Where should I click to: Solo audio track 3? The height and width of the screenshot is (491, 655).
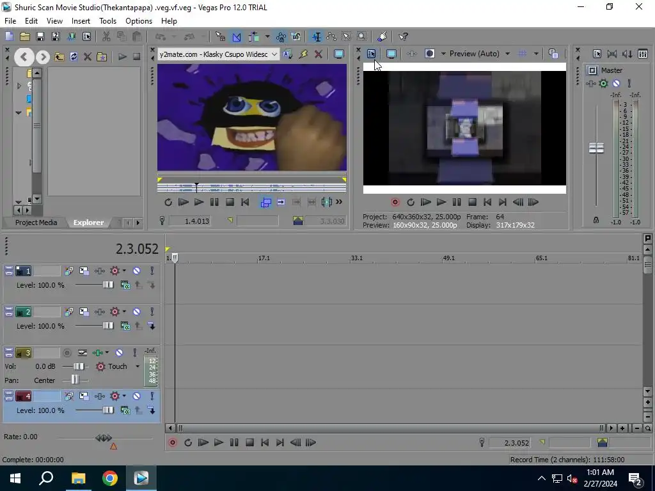click(x=134, y=353)
